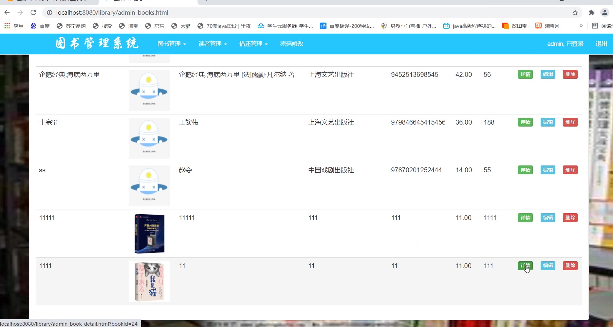Click the dark blue cover of book 11111
This screenshot has height=327, width=613.
coord(149,233)
